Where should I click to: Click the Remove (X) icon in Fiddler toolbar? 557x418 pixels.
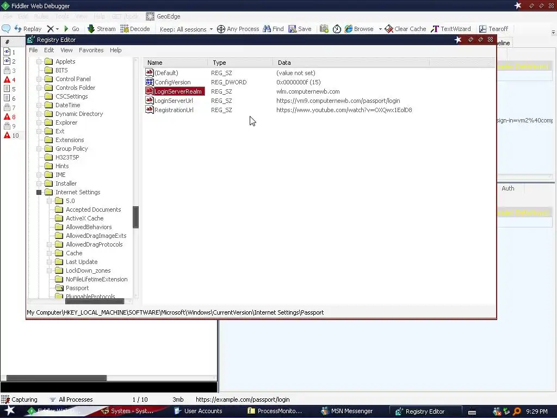coord(51,29)
